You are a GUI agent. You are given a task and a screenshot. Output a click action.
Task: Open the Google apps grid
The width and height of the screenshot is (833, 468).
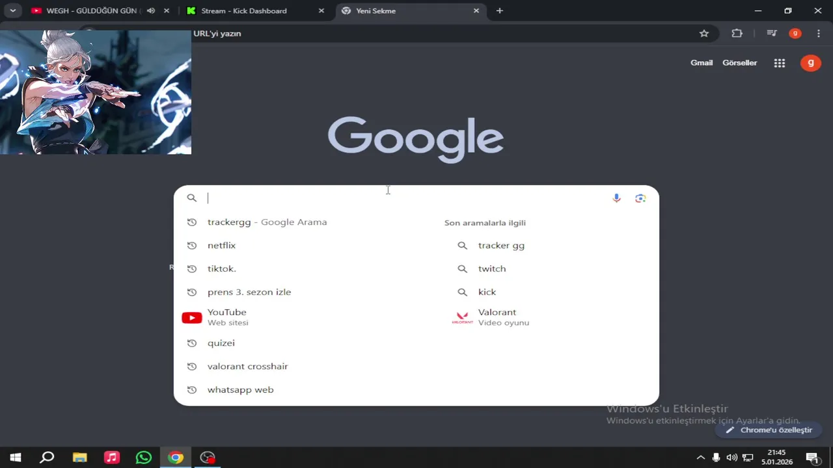pos(780,63)
